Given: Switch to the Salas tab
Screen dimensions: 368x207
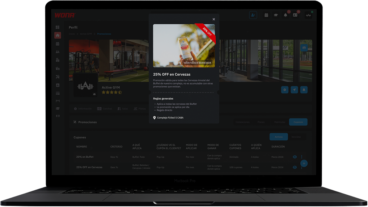Looking at the screenshot, I should [x=123, y=109].
